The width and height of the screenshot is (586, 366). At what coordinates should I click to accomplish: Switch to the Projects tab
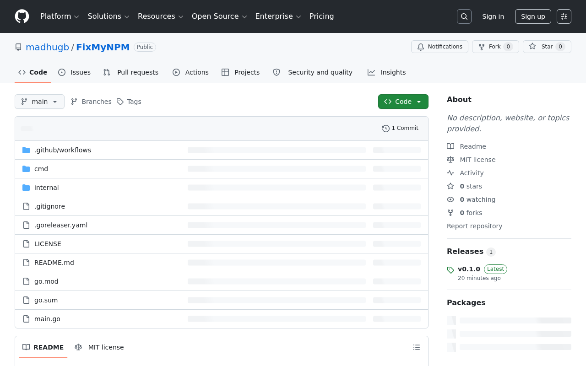[x=241, y=72]
